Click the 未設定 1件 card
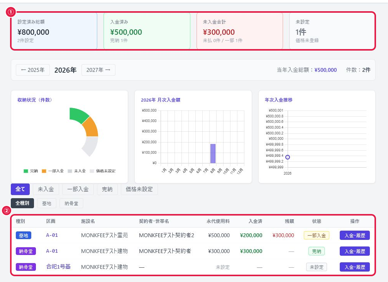This screenshot has height=282, width=388. [x=332, y=31]
